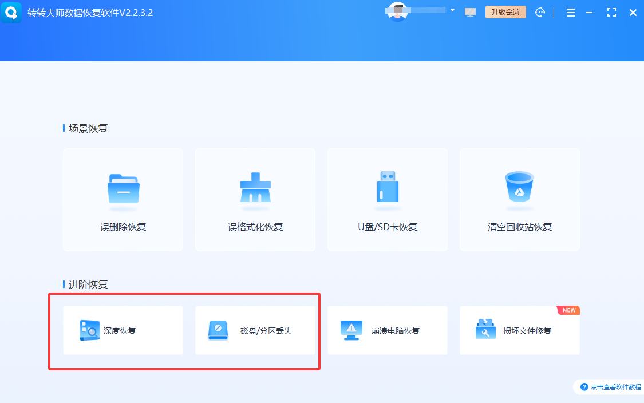Click the 误删除恢复 folder icon

click(124, 188)
